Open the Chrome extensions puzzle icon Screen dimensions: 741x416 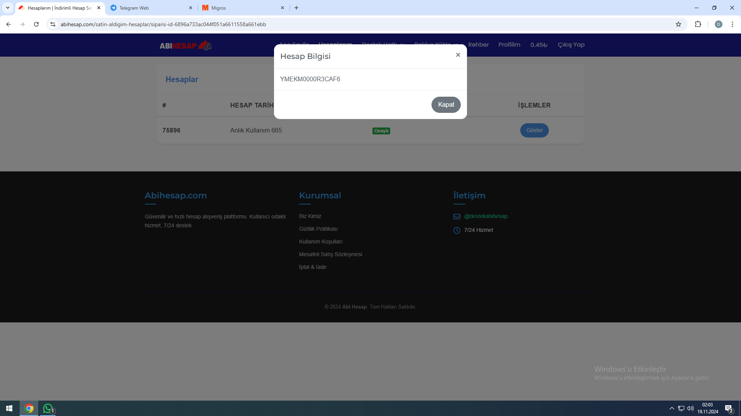pos(698,24)
